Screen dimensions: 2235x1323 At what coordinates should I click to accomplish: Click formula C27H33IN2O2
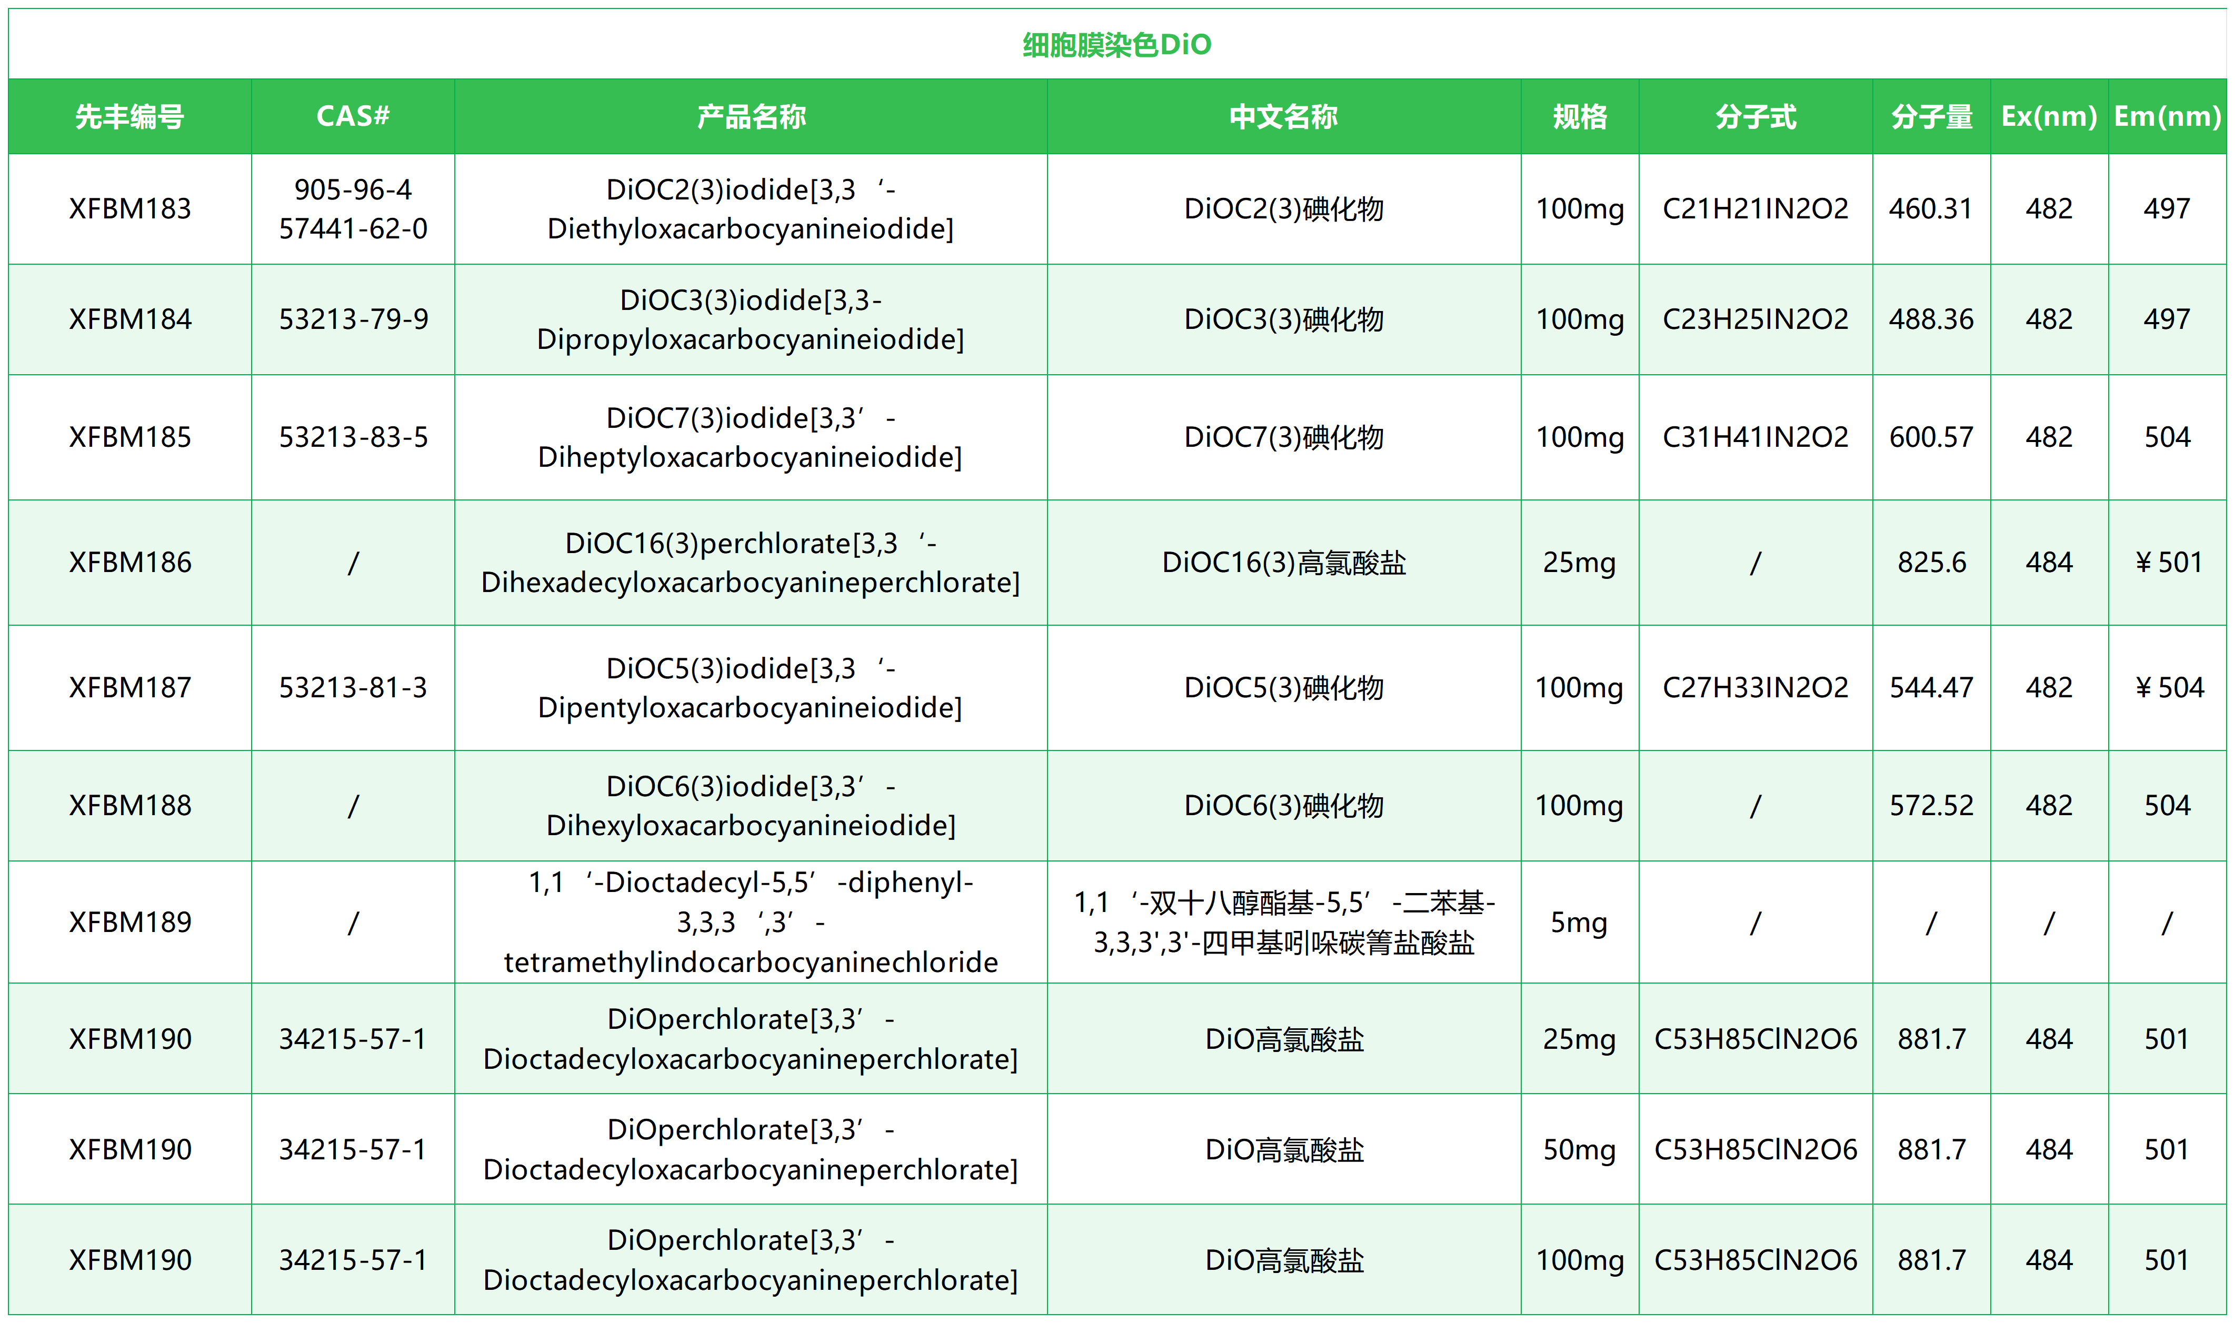point(1755,687)
